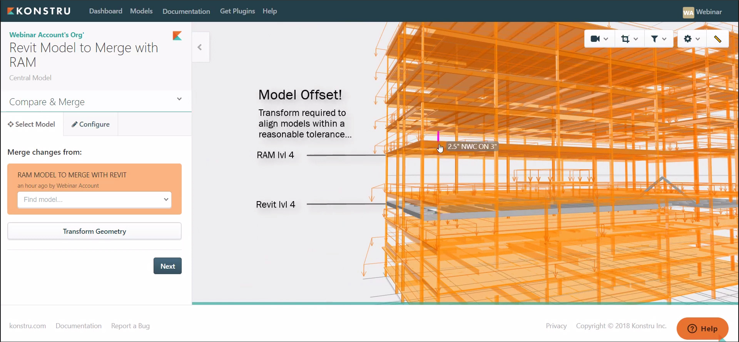739x342 pixels.
Task: Switch to the Select Model tab
Action: (32, 124)
